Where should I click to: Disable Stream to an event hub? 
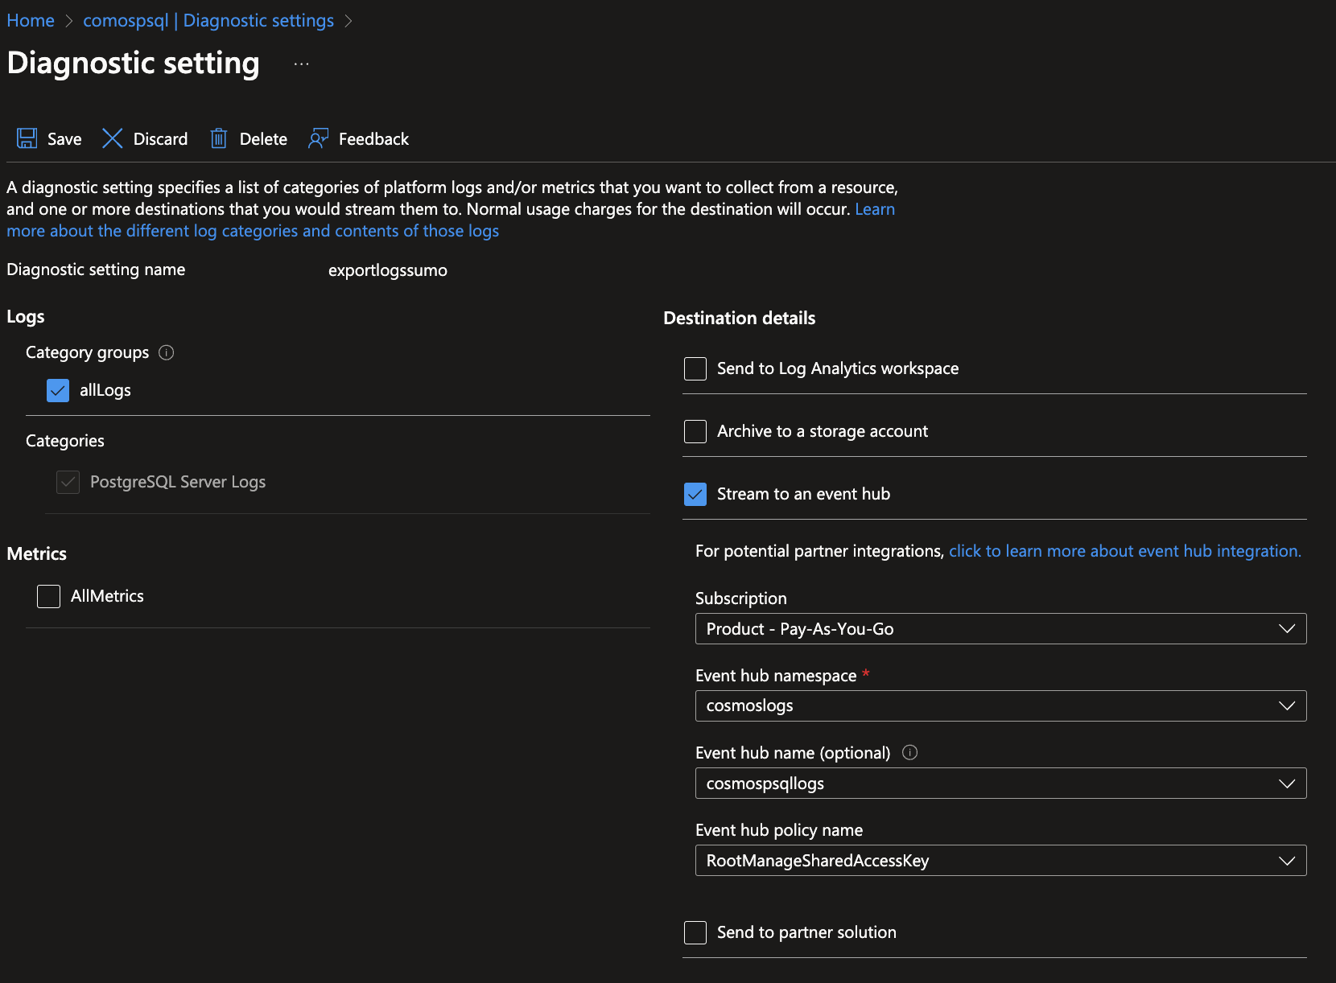[695, 494]
